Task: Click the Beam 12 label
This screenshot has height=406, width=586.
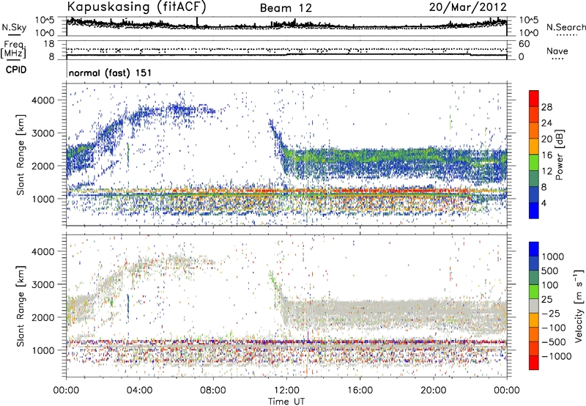Action: [x=286, y=8]
